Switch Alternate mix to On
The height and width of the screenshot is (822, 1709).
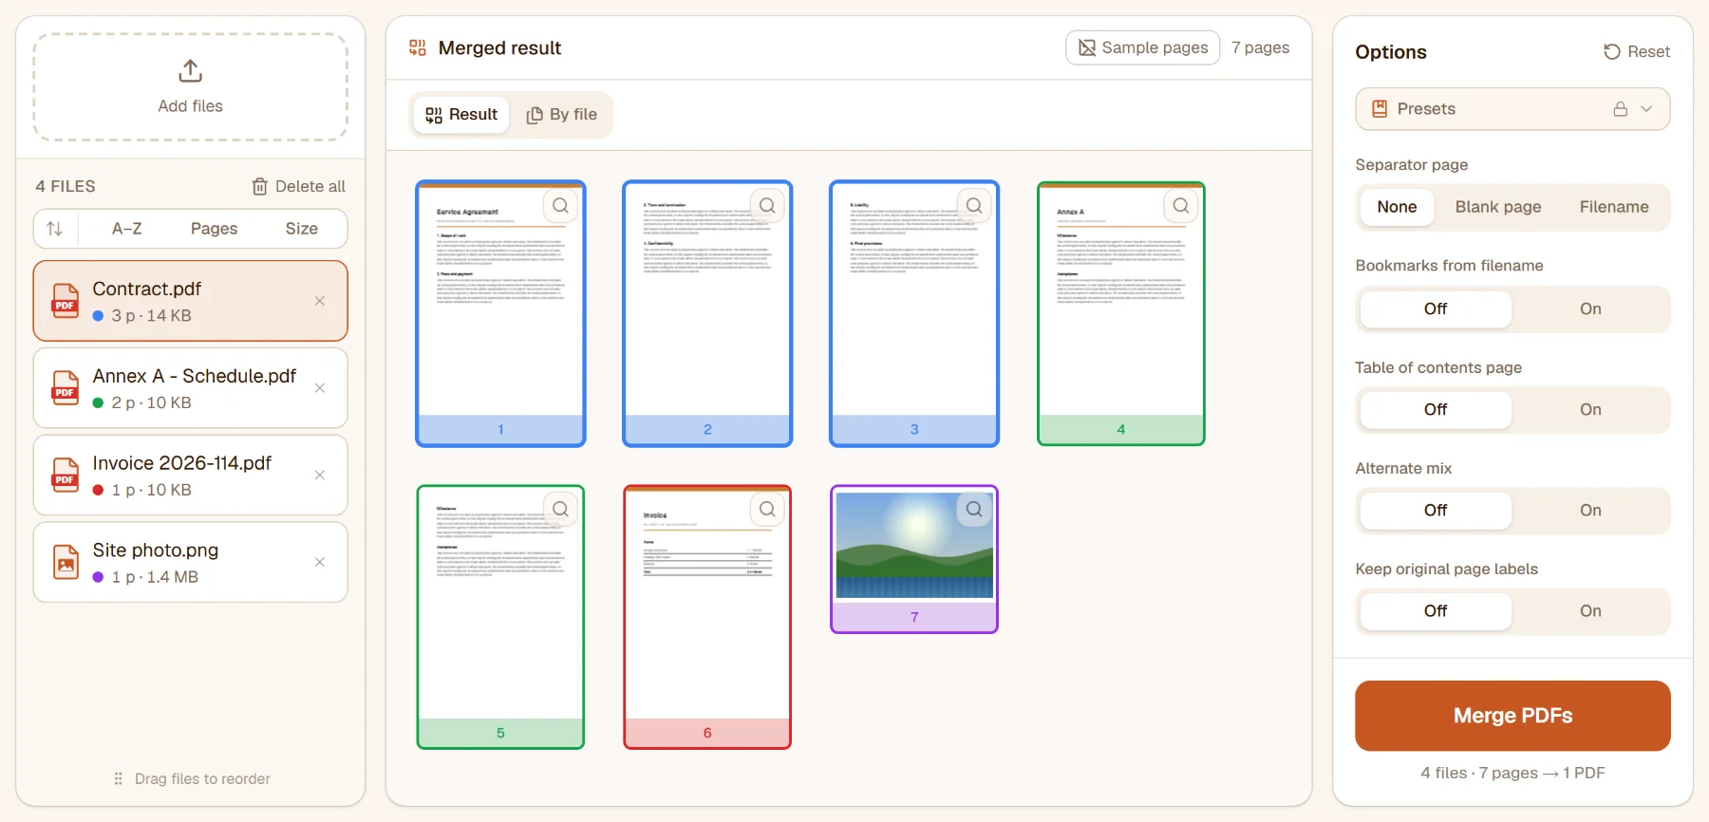[x=1590, y=511]
